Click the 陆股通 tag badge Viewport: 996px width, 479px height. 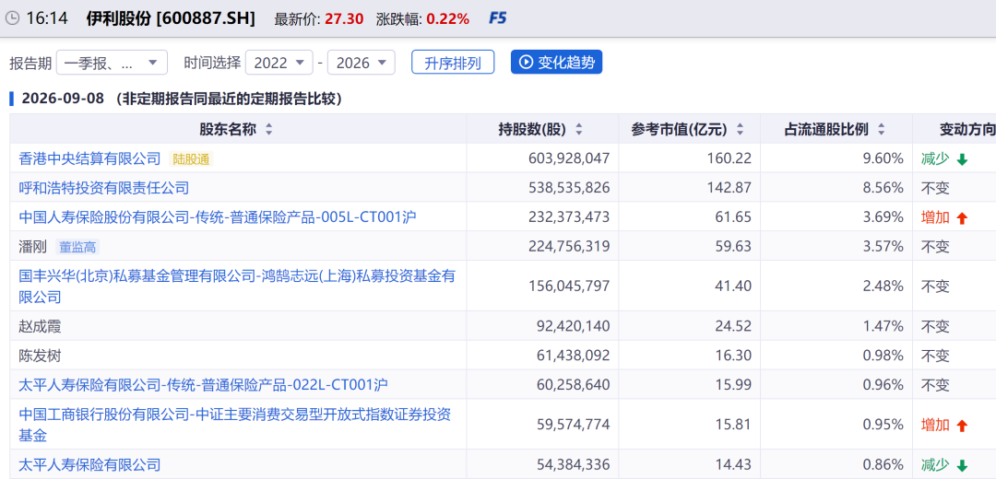coord(191,159)
